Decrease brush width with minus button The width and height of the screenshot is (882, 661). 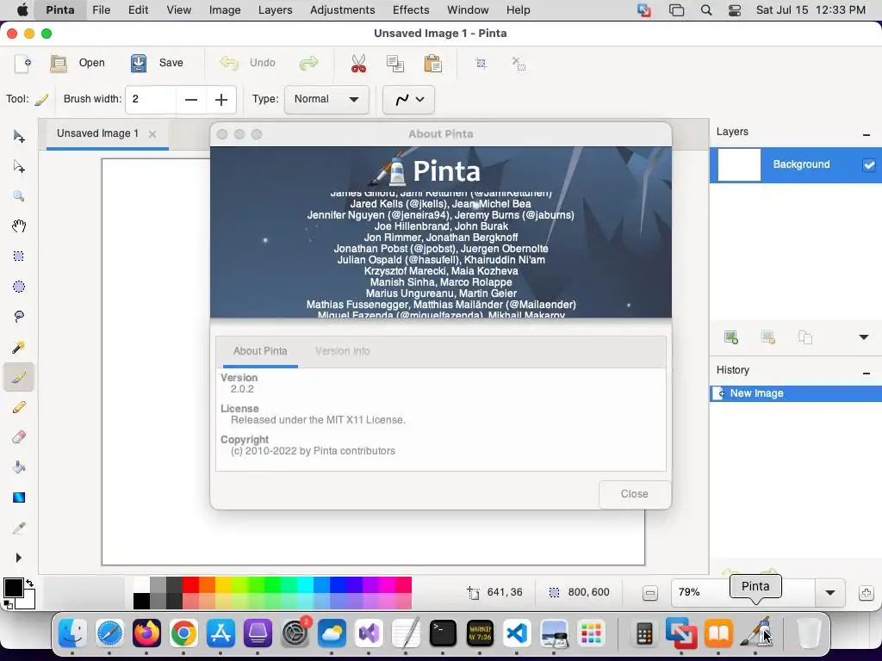click(191, 100)
